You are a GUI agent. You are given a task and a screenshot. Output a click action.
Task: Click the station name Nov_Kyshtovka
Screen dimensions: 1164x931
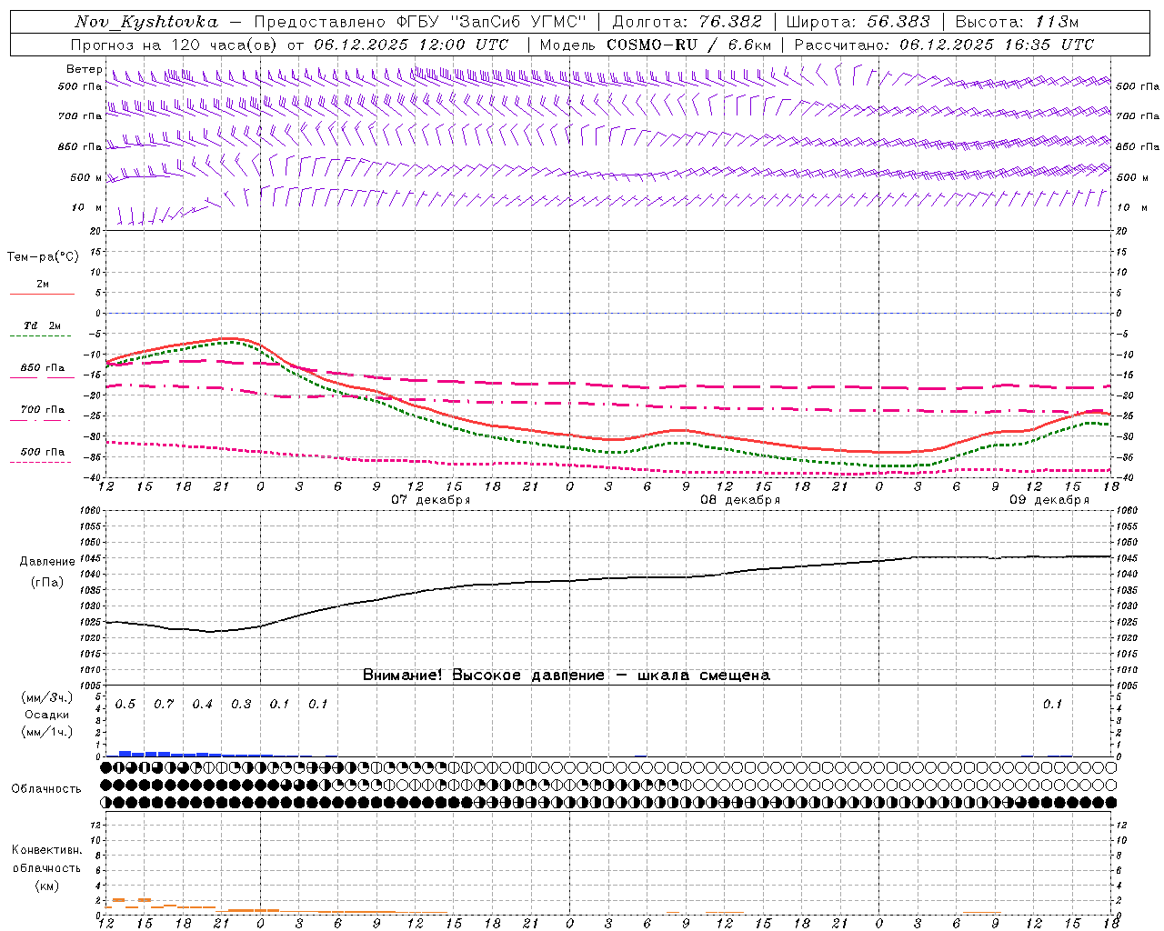pos(146,22)
